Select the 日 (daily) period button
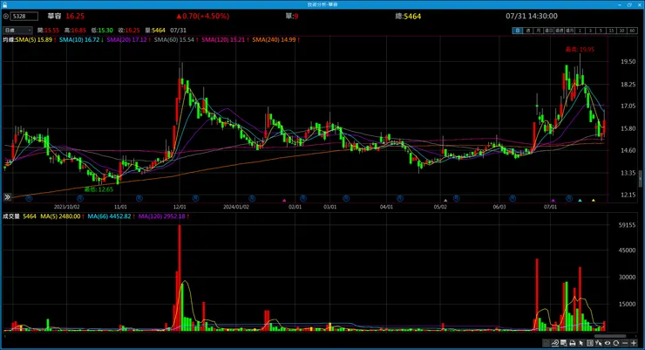 tap(518, 31)
